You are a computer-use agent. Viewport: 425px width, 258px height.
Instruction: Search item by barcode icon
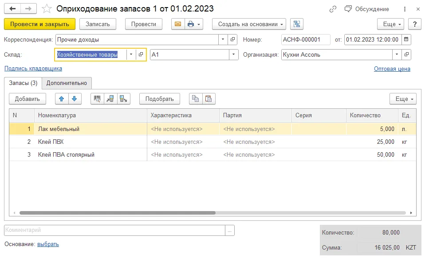point(97,99)
